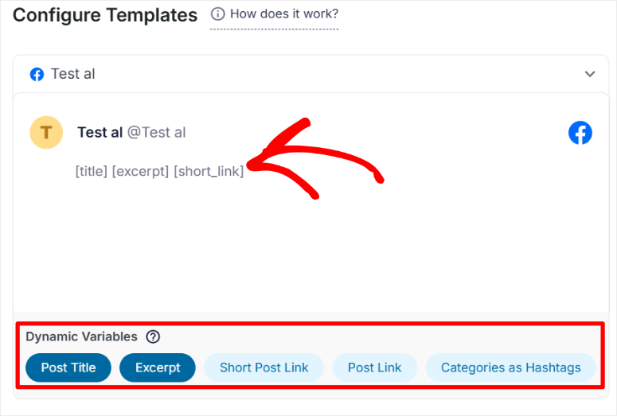Screen dimensions: 617x416
Task: Click the large Facebook logo in the template preview
Action: click(580, 133)
